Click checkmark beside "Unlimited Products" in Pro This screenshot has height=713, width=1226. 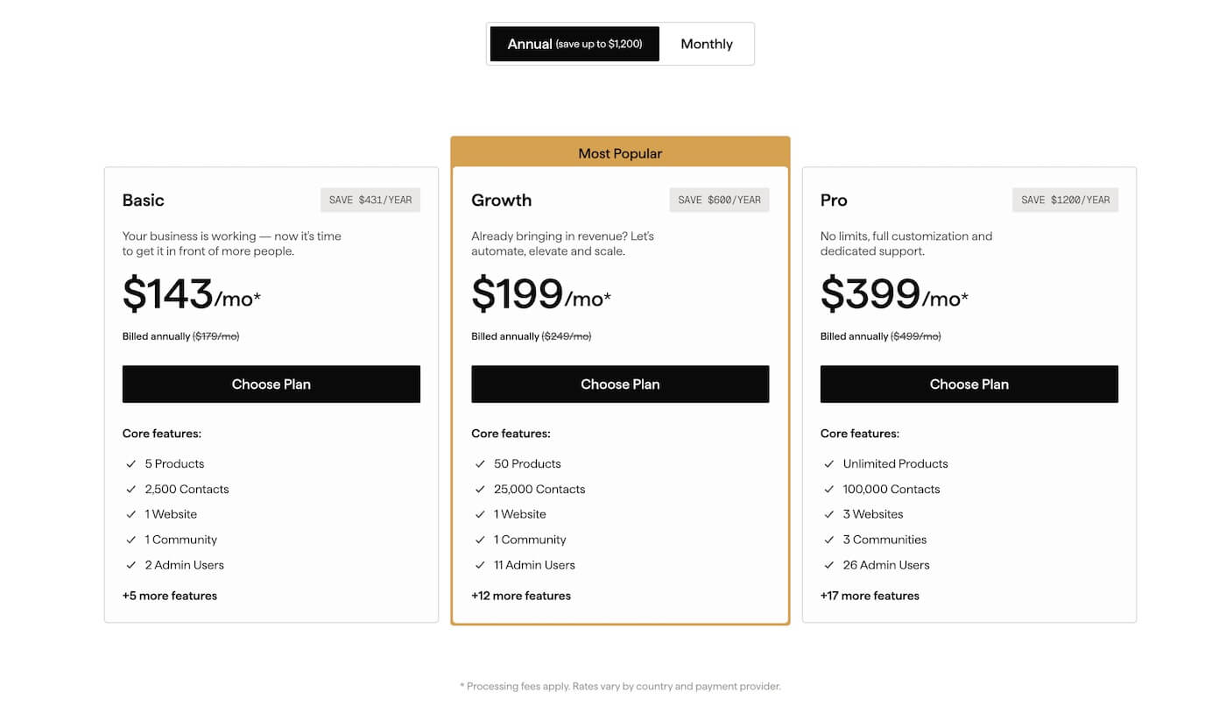click(828, 463)
